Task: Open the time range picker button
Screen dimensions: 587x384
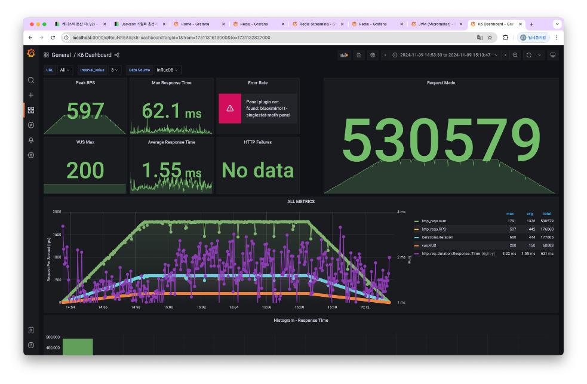Action: pyautogui.click(x=445, y=55)
